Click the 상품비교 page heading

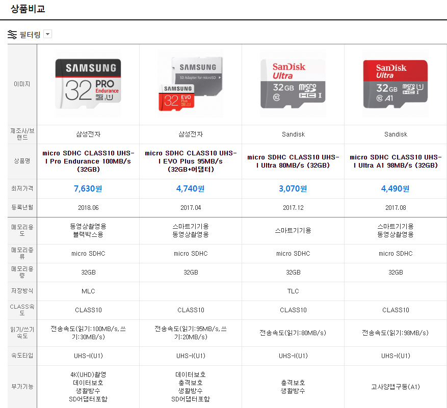28,9
